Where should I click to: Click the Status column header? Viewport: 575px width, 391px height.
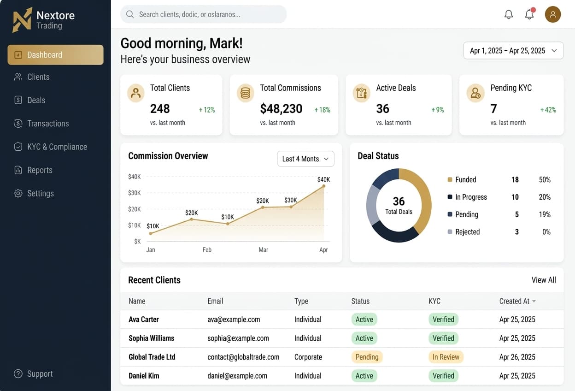[360, 301]
